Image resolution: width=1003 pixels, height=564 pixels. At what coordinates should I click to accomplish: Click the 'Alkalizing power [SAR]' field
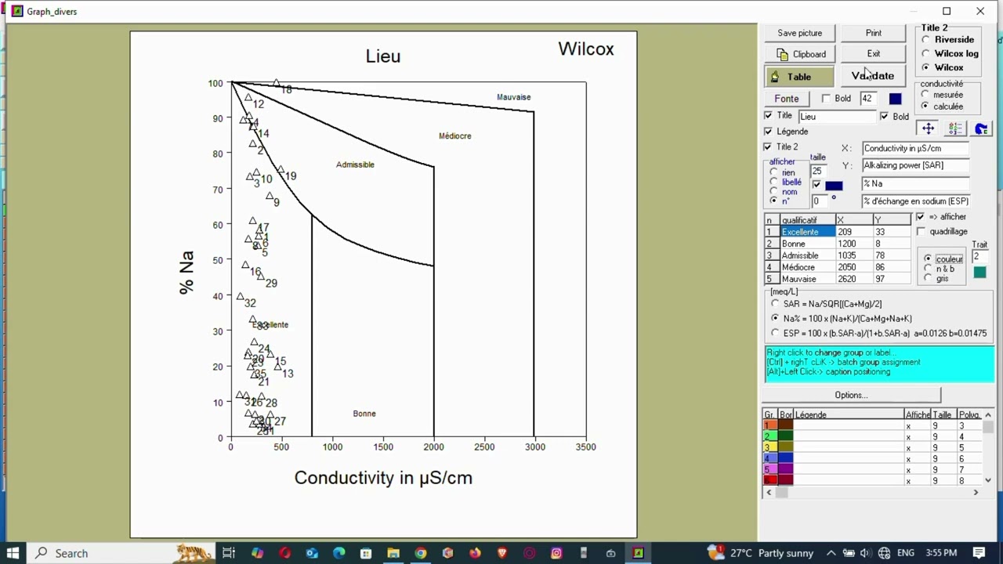click(x=915, y=165)
